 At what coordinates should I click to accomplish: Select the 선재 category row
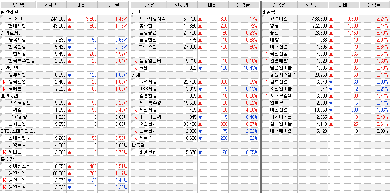[136, 75]
